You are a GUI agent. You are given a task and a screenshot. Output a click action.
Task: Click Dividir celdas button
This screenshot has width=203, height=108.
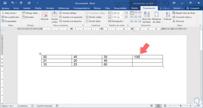tap(94, 17)
